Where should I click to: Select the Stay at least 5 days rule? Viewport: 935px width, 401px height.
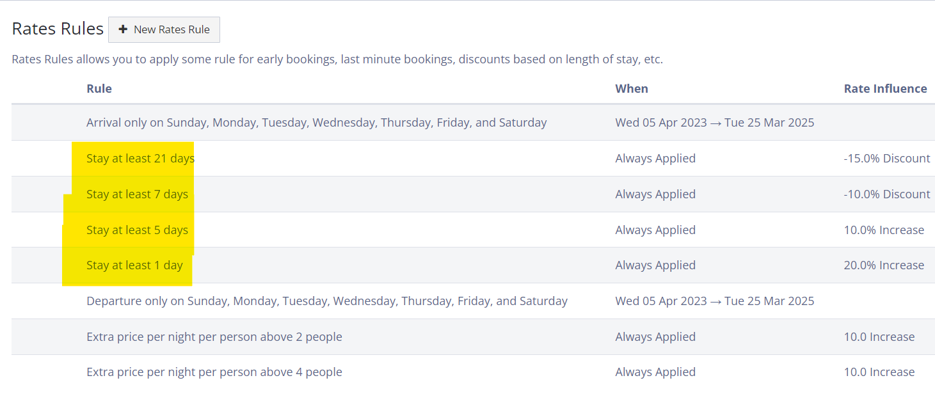coord(137,230)
